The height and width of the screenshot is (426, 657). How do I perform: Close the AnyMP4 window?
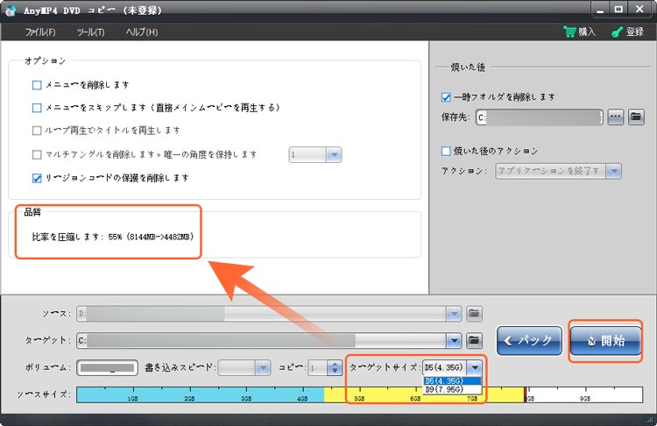[639, 10]
